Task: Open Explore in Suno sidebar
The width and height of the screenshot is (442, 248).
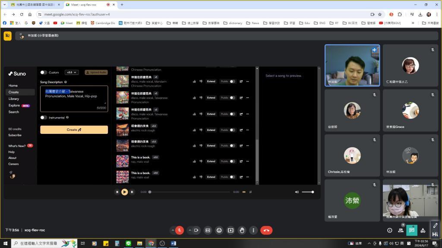Action: 14,105
